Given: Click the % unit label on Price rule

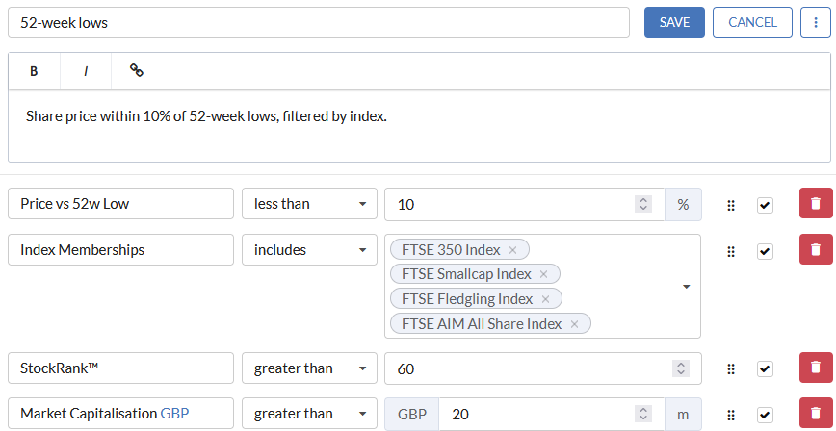Looking at the screenshot, I should pyautogui.click(x=683, y=204).
